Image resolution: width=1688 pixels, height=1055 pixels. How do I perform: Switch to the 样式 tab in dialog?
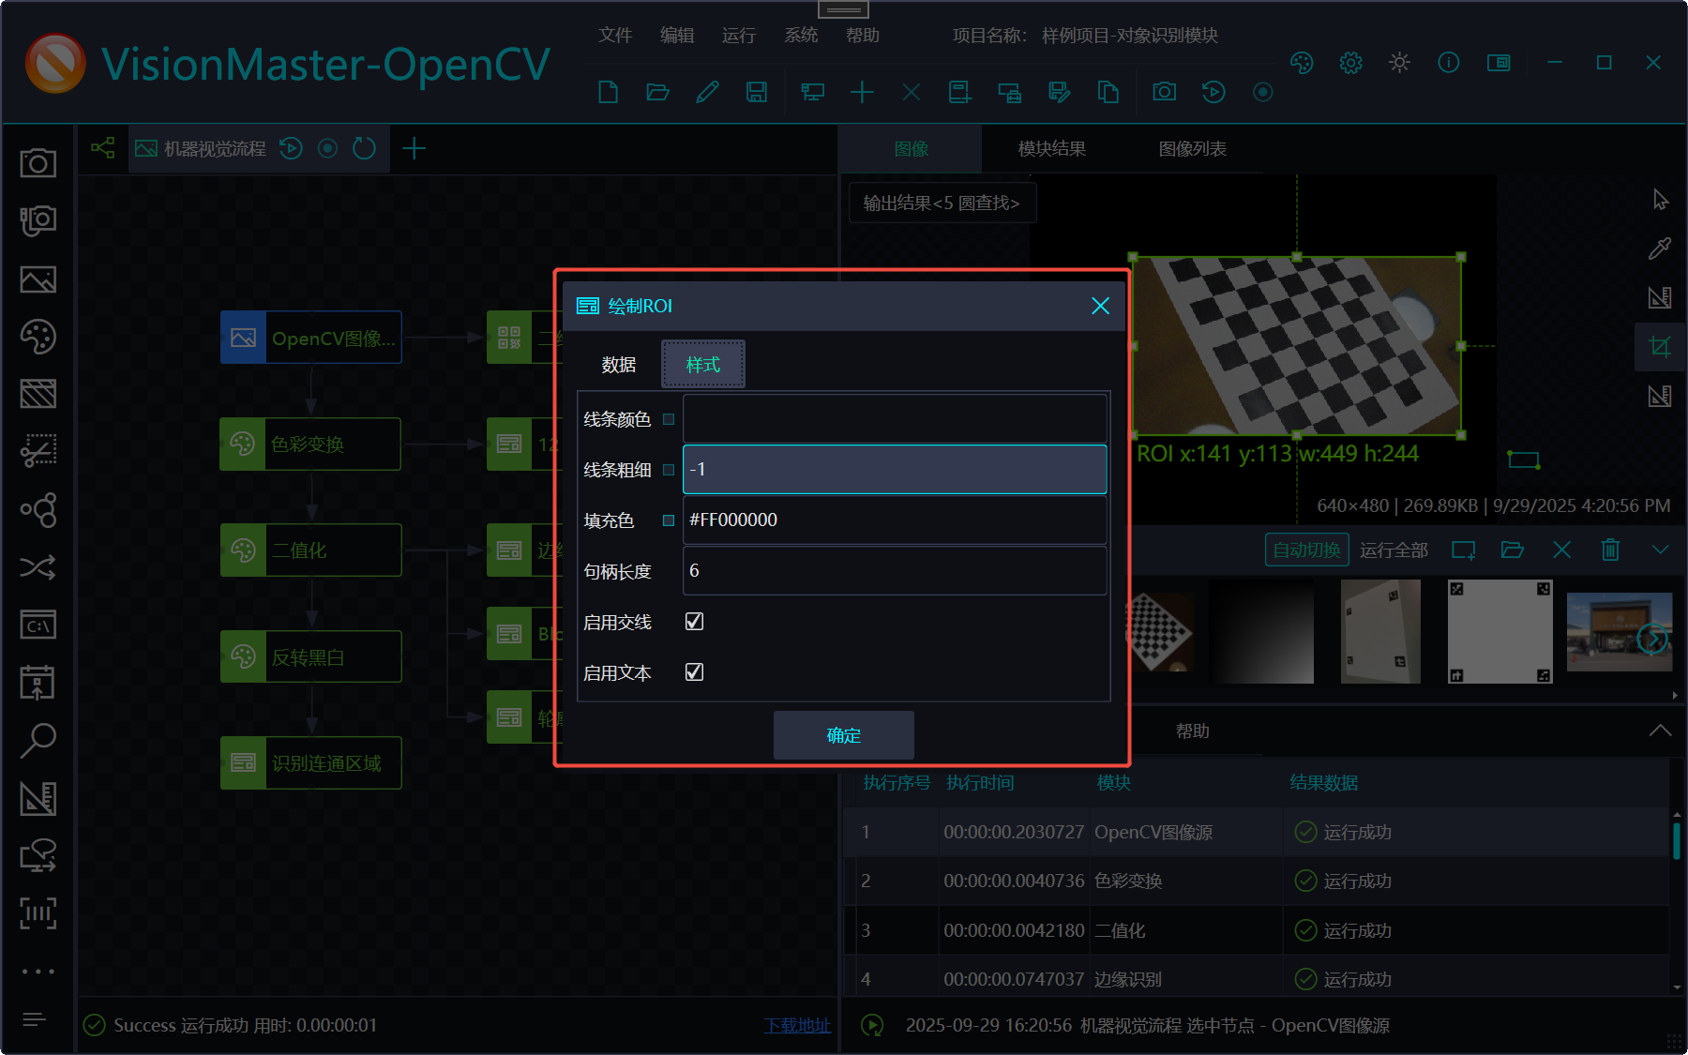pos(703,365)
